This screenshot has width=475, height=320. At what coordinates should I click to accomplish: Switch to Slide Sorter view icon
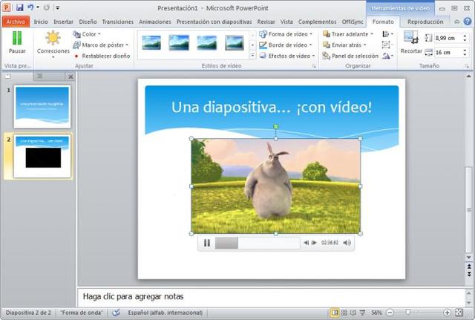point(344,313)
